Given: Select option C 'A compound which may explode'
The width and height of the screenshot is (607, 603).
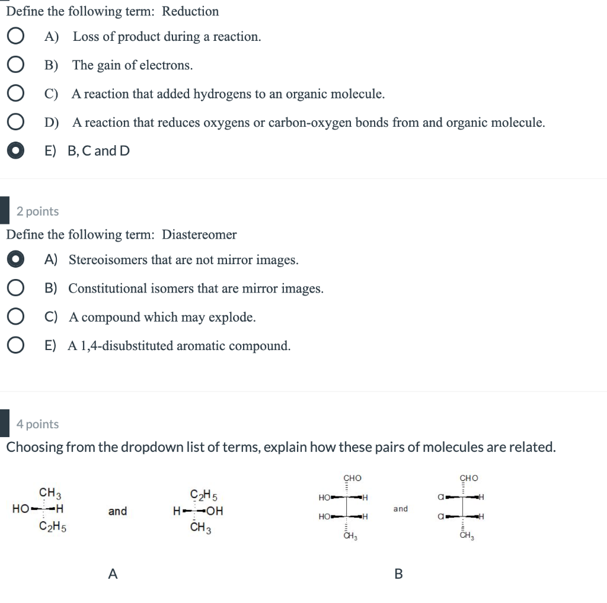Looking at the screenshot, I should click(15, 316).
